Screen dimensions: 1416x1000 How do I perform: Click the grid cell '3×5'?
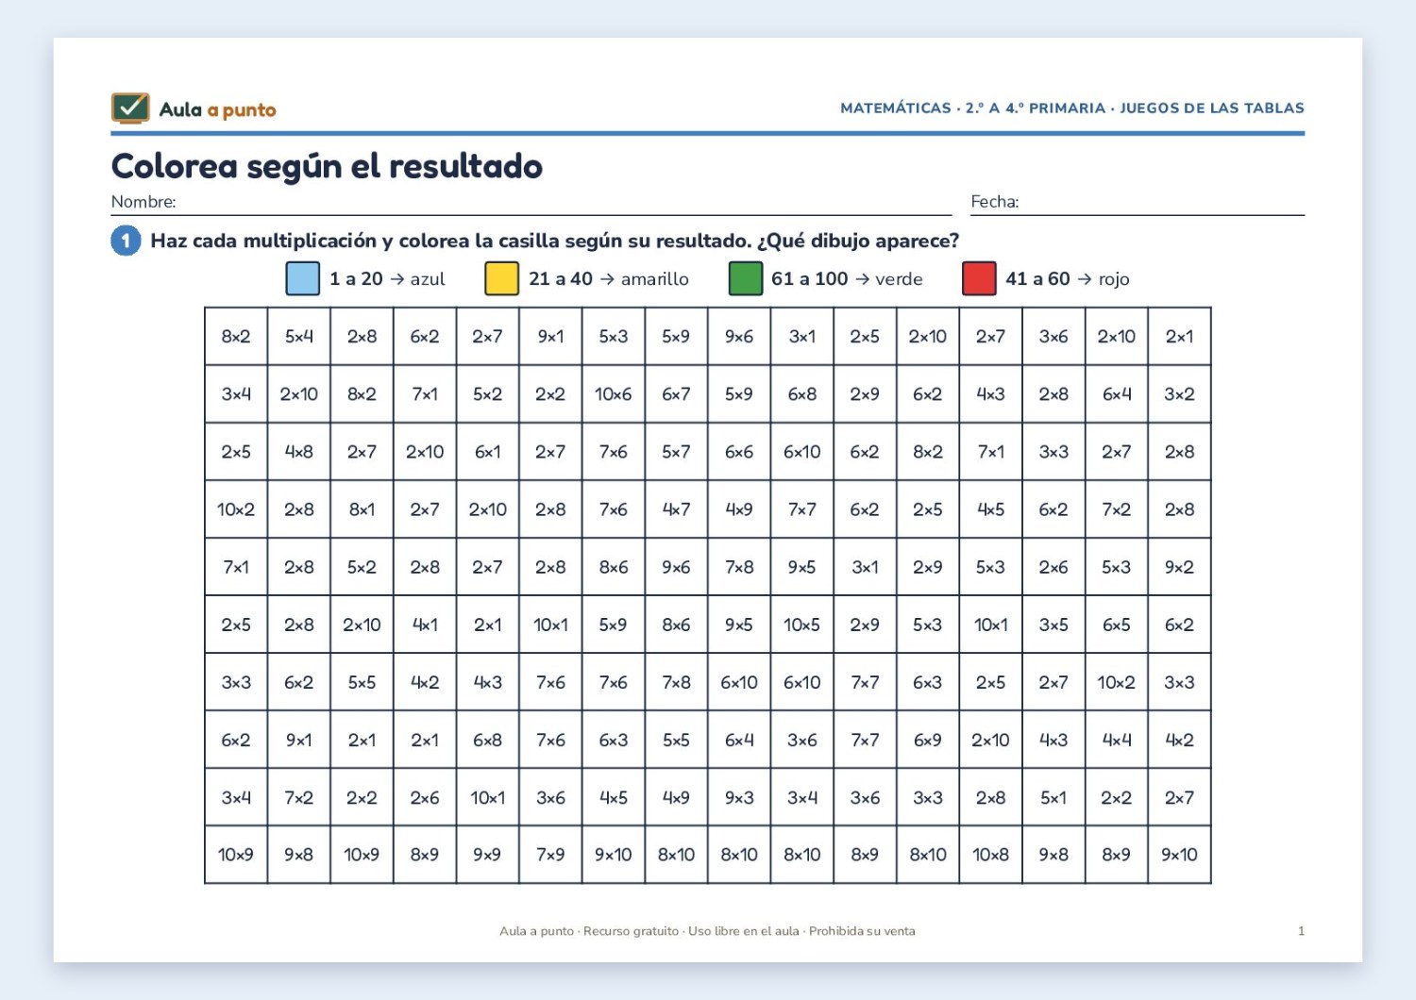(x=1054, y=625)
